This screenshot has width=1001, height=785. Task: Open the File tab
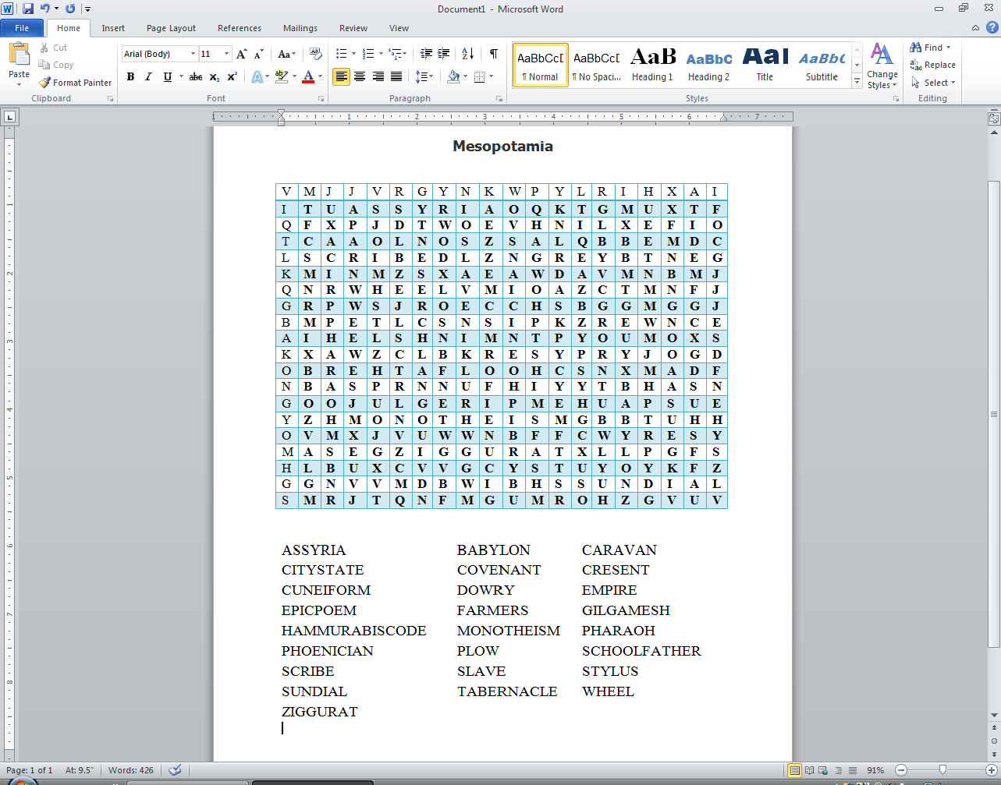(22, 28)
